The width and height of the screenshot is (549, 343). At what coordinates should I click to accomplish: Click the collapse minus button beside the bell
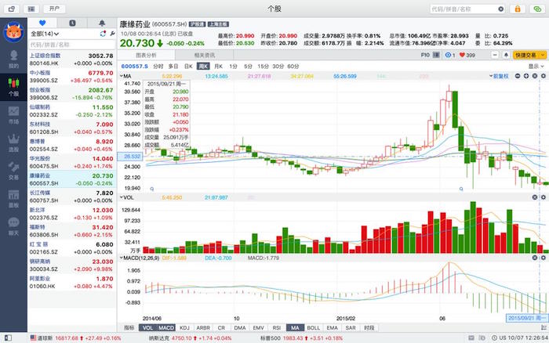495,55
